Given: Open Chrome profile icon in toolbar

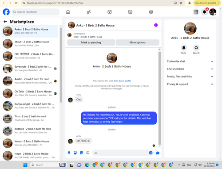Looking at the screenshot, I should tap(190, 3).
